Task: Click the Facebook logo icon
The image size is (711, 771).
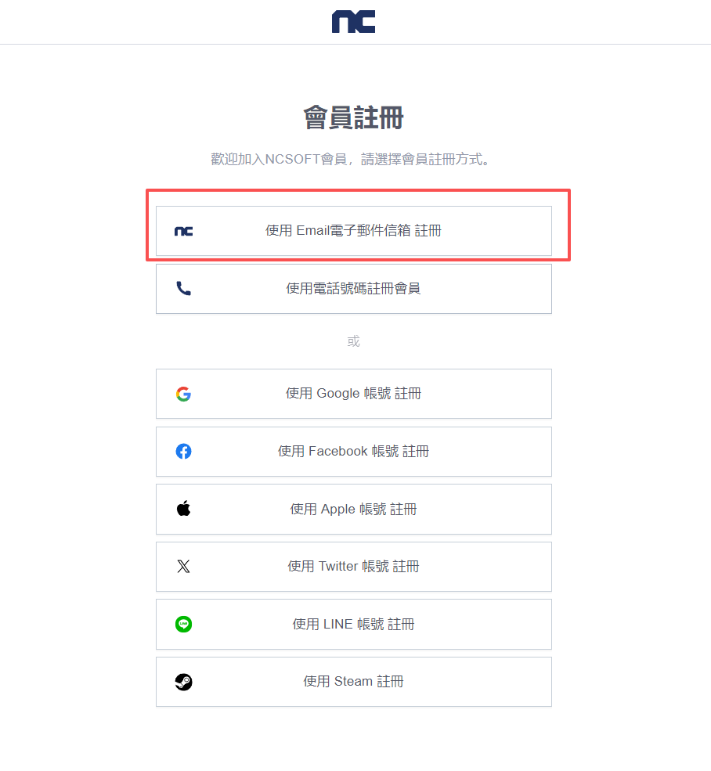Action: [183, 452]
